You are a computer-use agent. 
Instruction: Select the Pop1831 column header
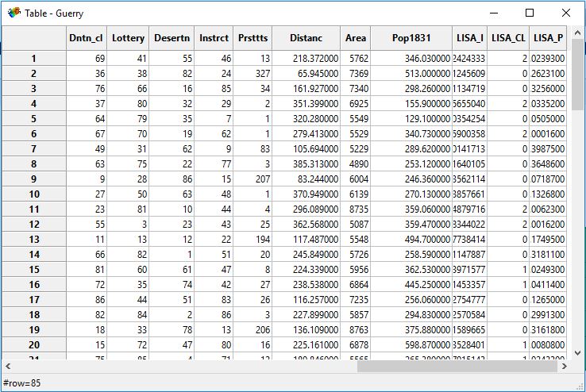coord(411,38)
